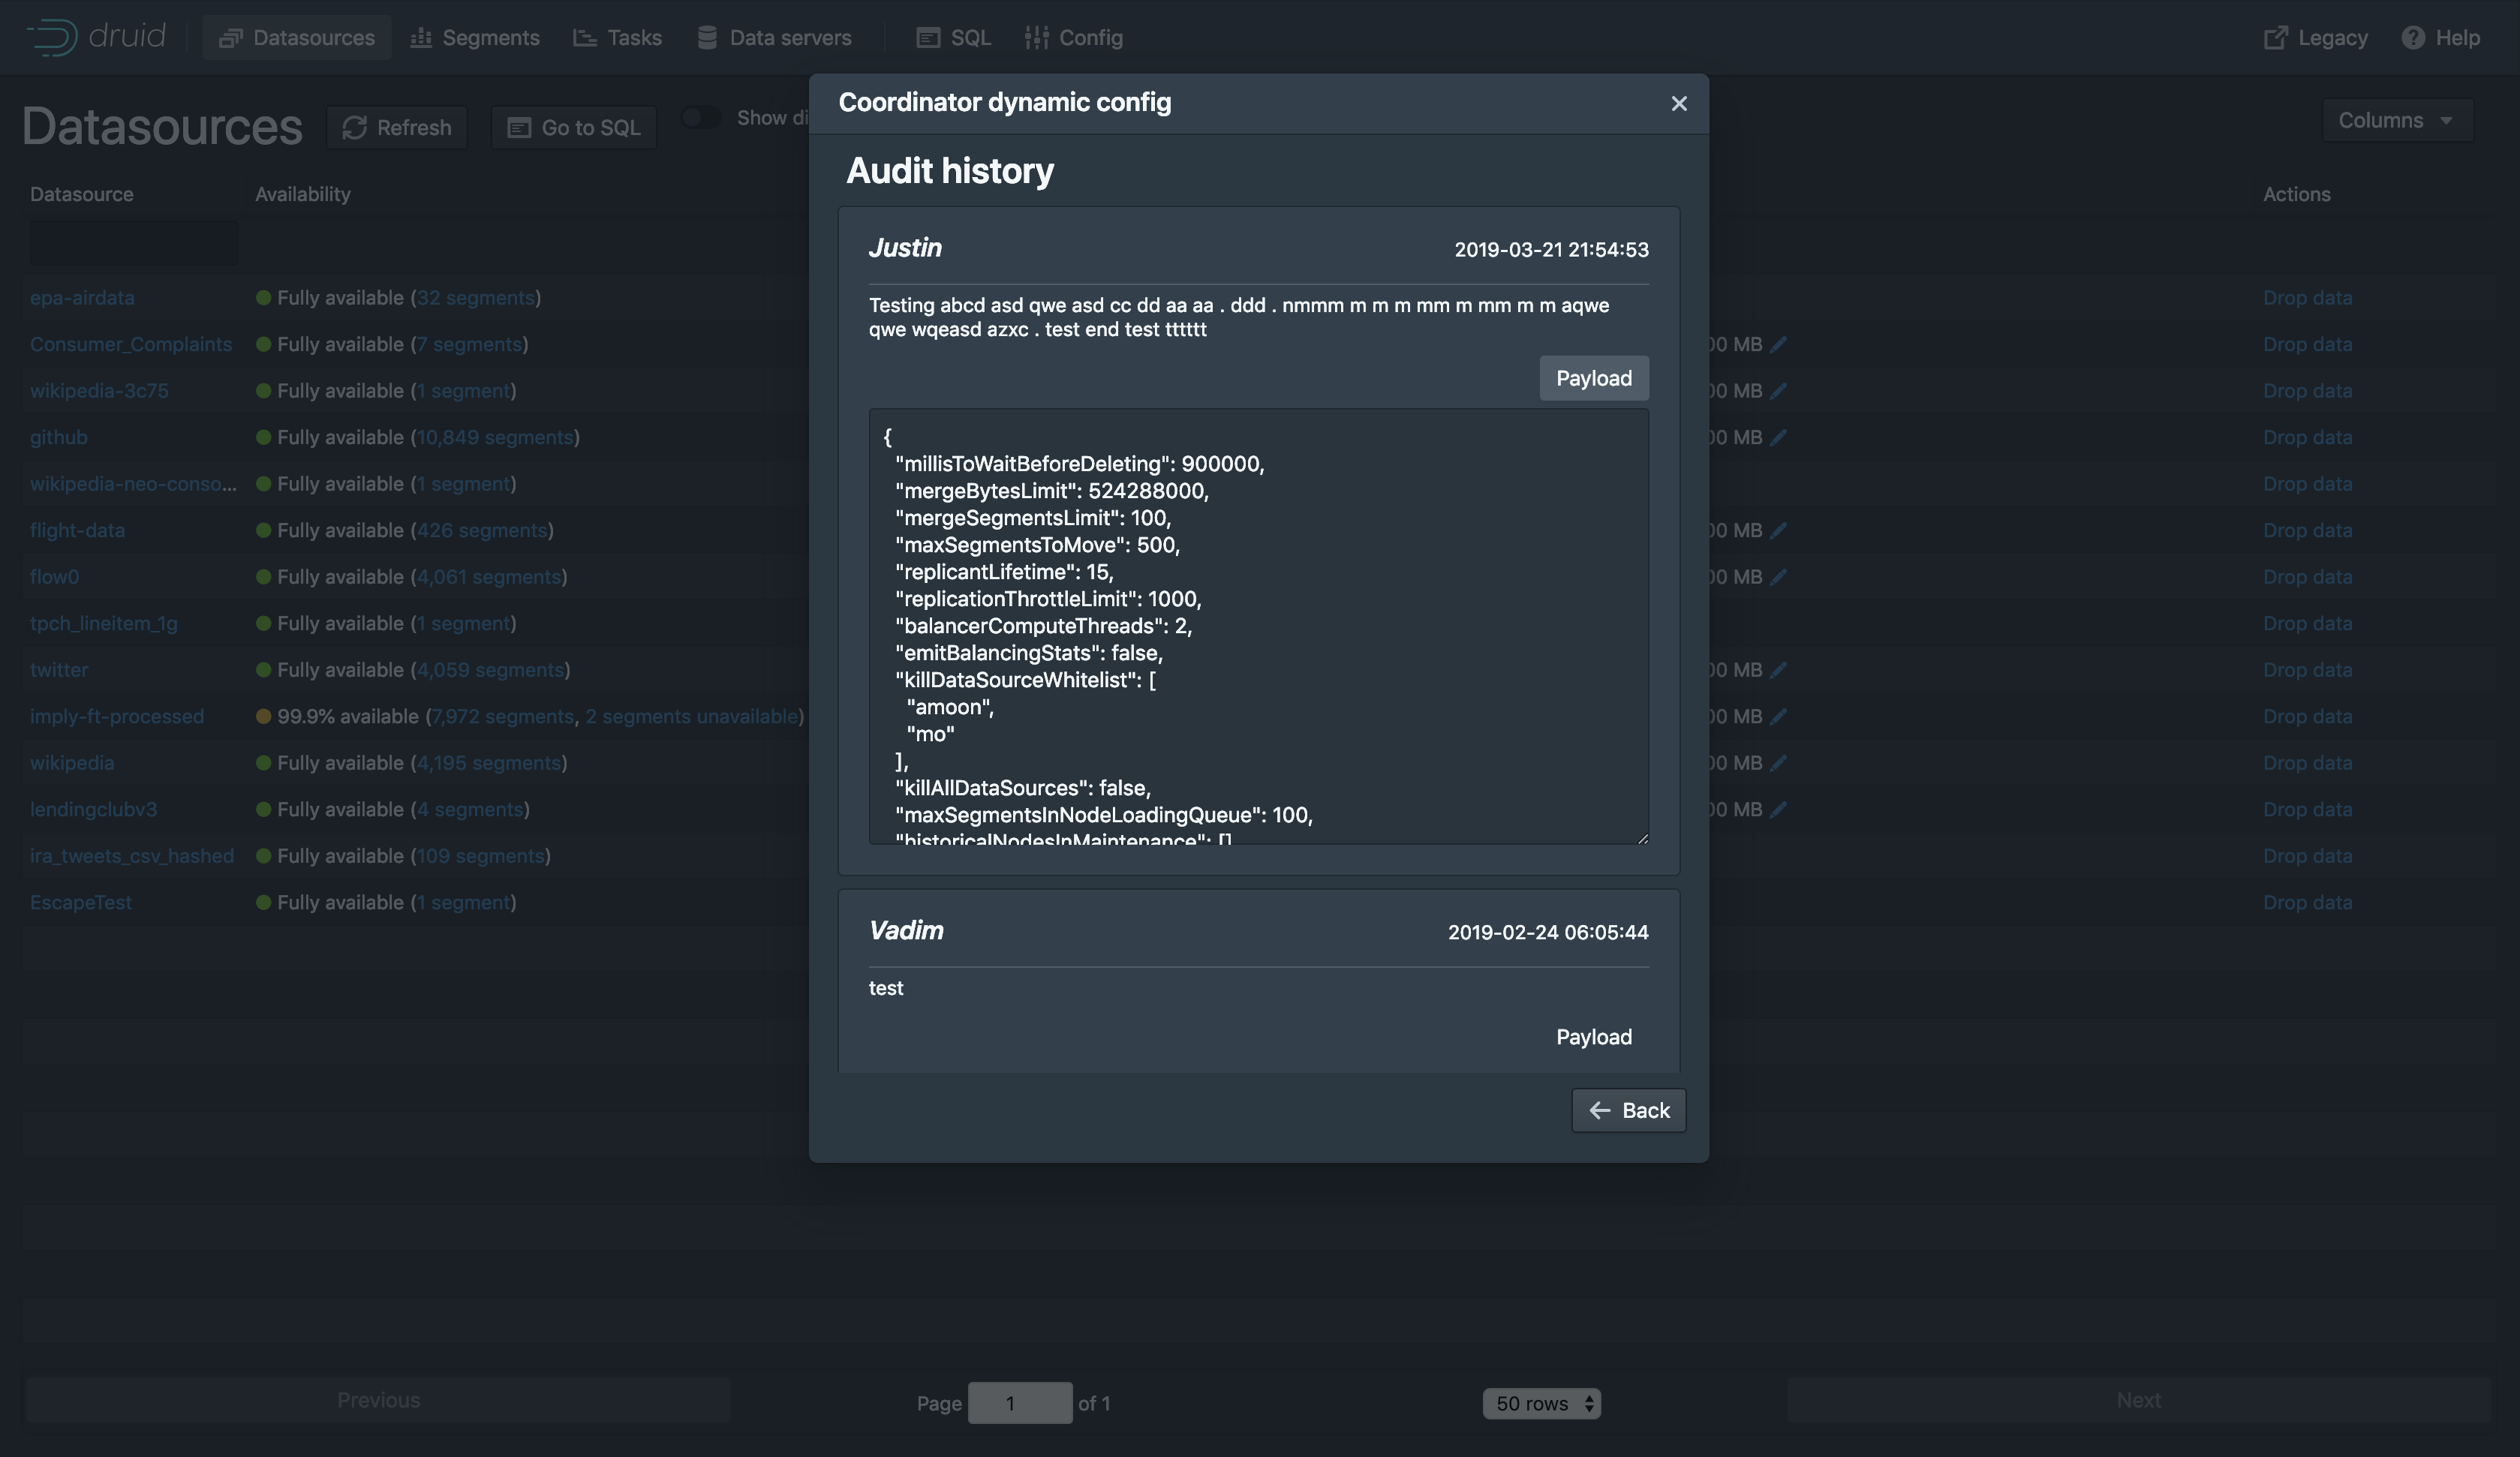Click edit pencil icon for wikipedia-3c75 row
The height and width of the screenshot is (1457, 2520).
click(1778, 391)
